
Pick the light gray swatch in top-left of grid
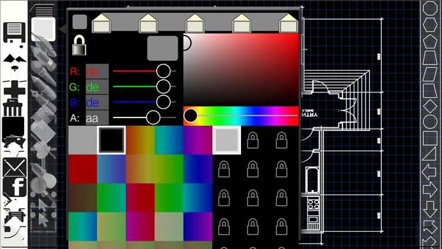click(x=83, y=140)
